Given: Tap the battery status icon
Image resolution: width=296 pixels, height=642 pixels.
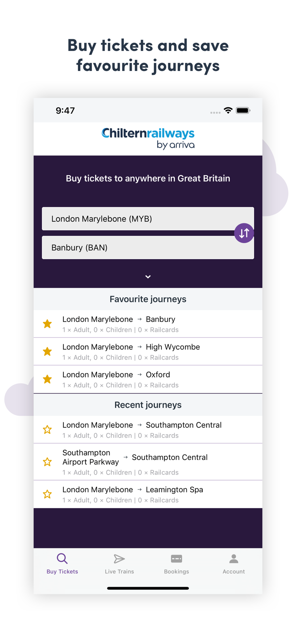Looking at the screenshot, I should [x=243, y=110].
